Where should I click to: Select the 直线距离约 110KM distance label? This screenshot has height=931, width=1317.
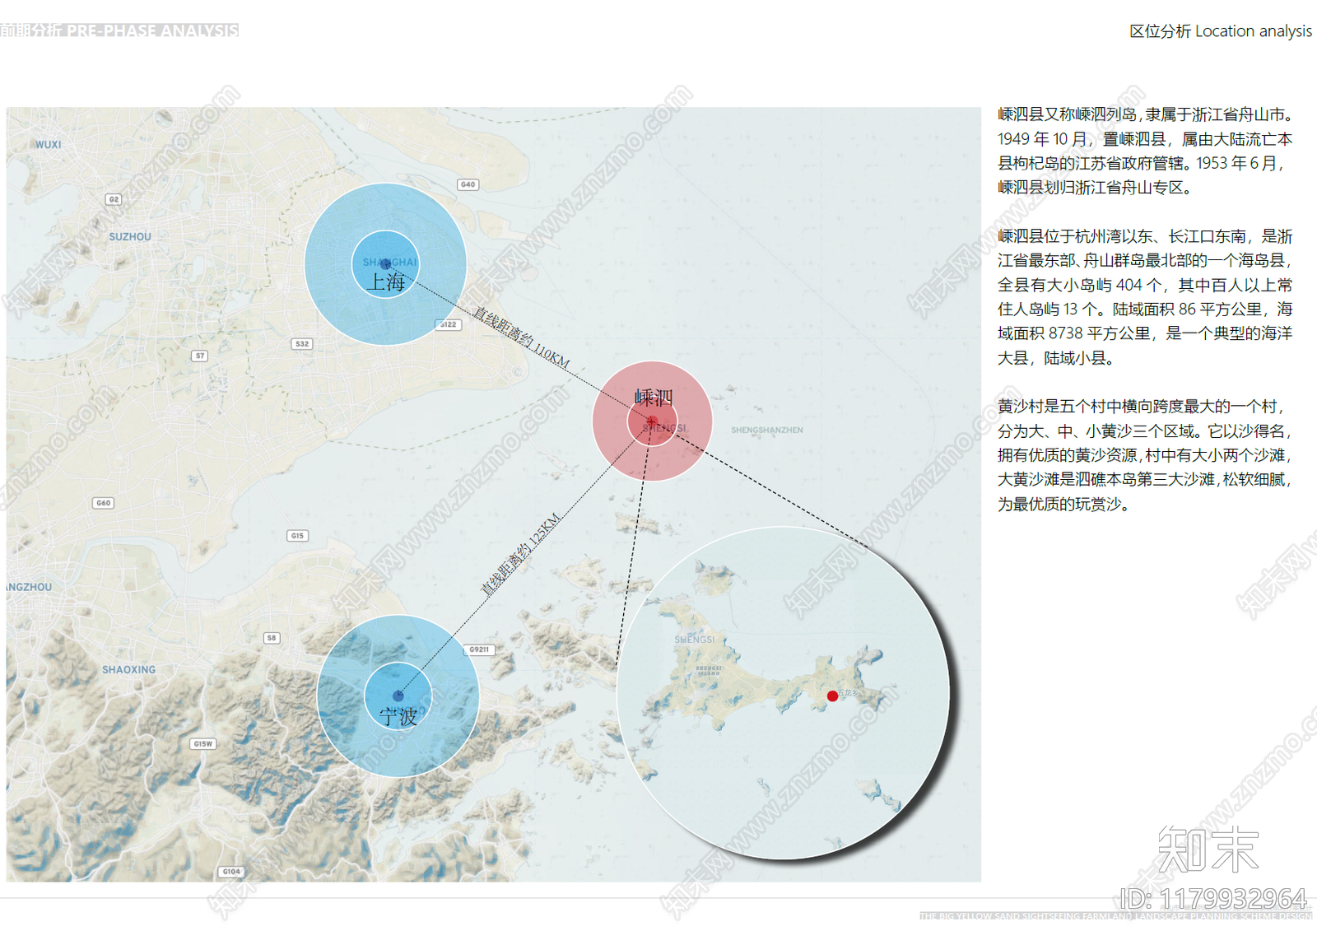(x=521, y=336)
